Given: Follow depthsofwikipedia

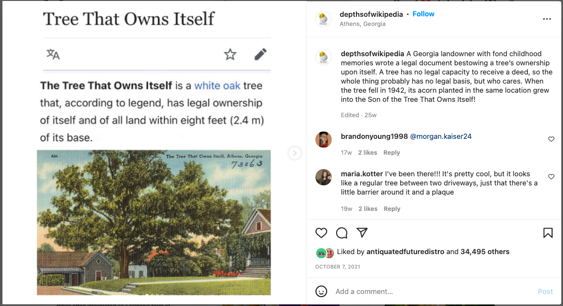Looking at the screenshot, I should 423,14.
